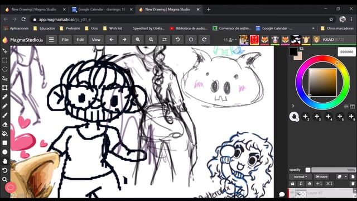Rotate the canvas clockwise
This screenshot has height=201, width=357.
click(204, 40)
